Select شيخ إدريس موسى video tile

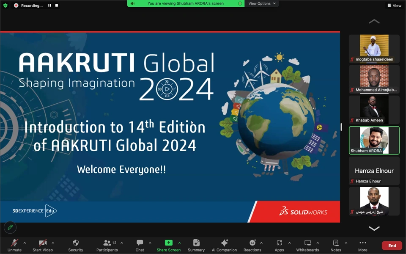pyautogui.click(x=374, y=201)
